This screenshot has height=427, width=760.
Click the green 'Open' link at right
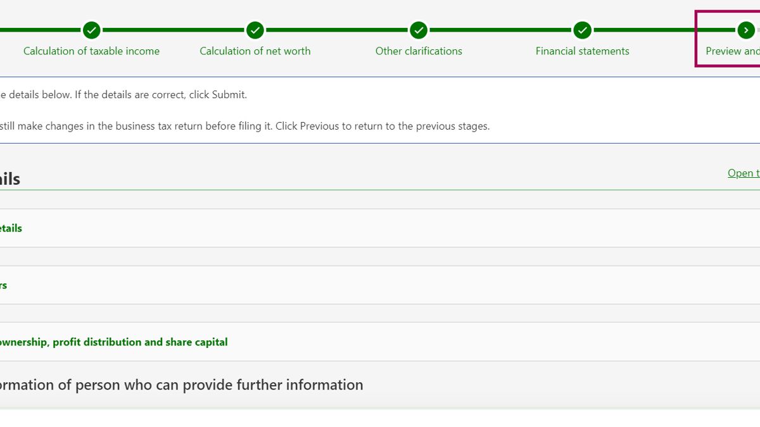(x=743, y=173)
